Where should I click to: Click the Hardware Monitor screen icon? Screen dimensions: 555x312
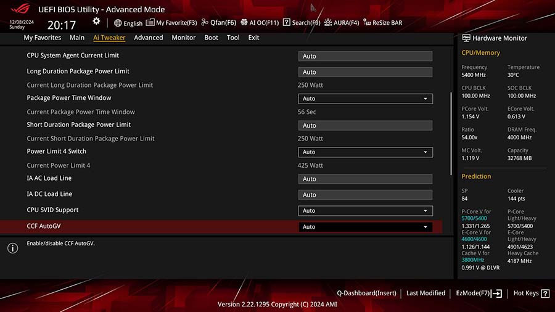tap(466, 38)
